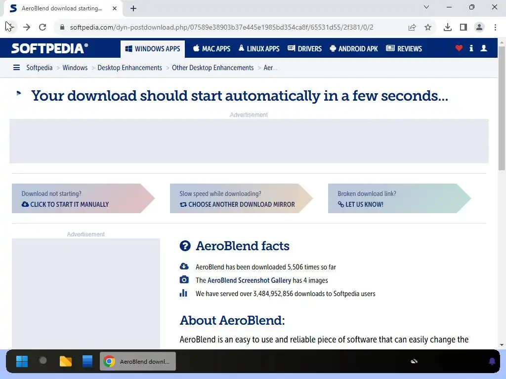Open the Android APK section
This screenshot has height=379, width=506.
click(354, 49)
